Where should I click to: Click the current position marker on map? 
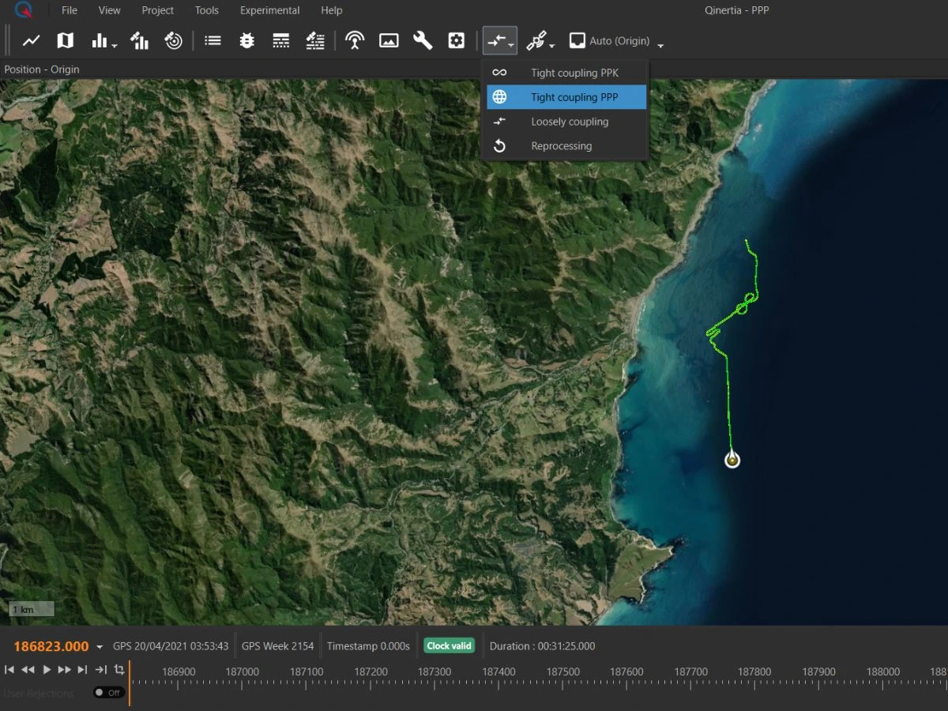tap(732, 460)
